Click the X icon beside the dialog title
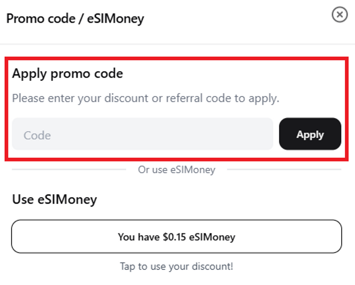Screen dimensions: 355x285 [339, 15]
